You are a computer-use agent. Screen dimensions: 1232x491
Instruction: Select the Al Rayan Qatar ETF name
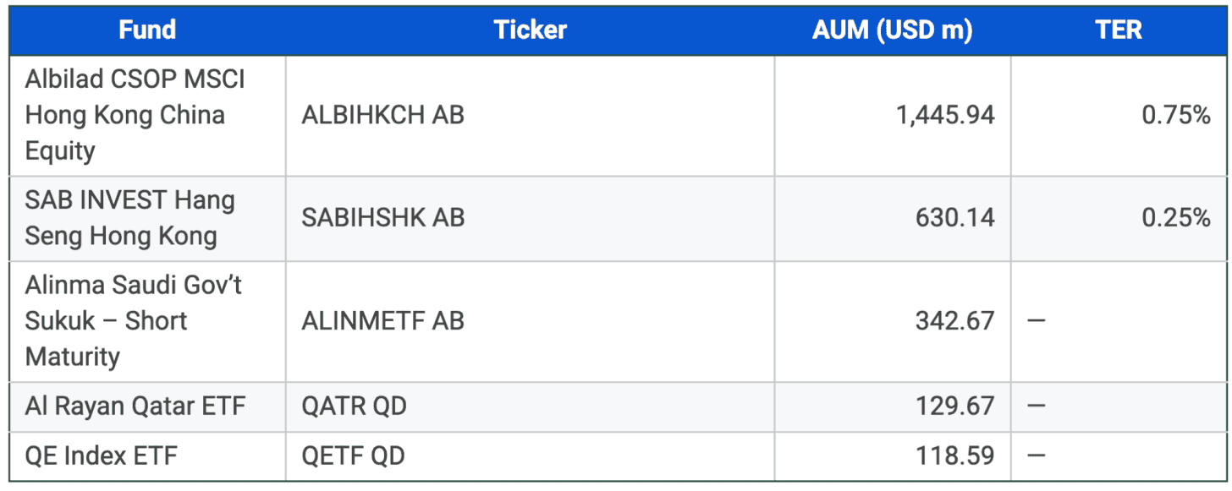click(x=135, y=406)
